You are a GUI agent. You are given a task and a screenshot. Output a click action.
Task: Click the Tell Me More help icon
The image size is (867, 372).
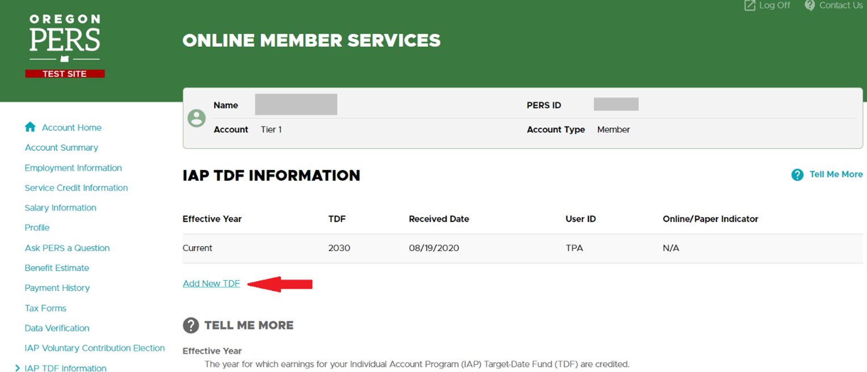797,175
